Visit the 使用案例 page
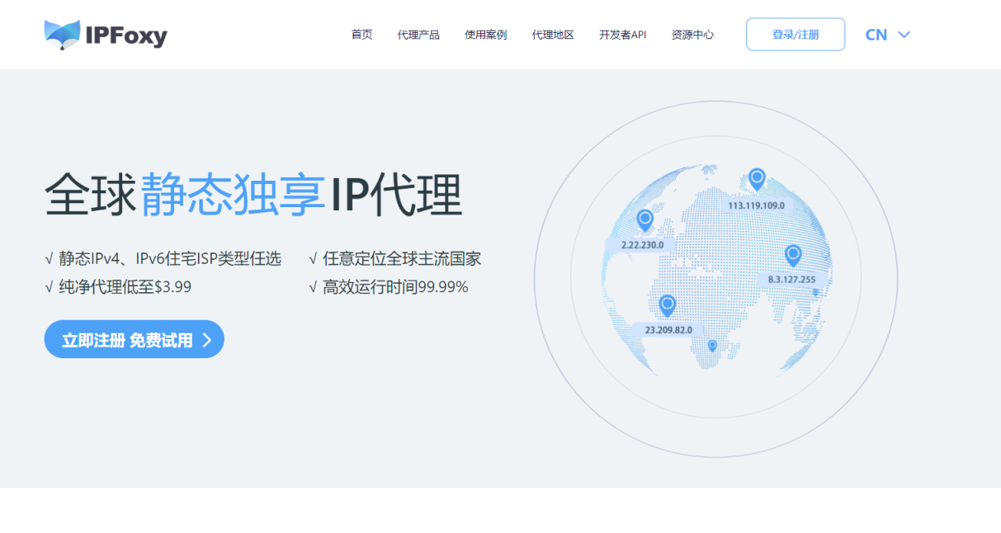This screenshot has width=1001, height=533. [x=486, y=35]
